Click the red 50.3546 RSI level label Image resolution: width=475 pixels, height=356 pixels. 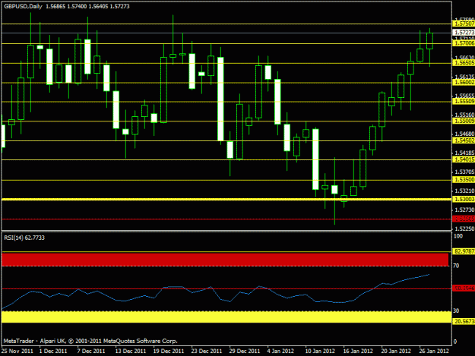[x=464, y=288]
